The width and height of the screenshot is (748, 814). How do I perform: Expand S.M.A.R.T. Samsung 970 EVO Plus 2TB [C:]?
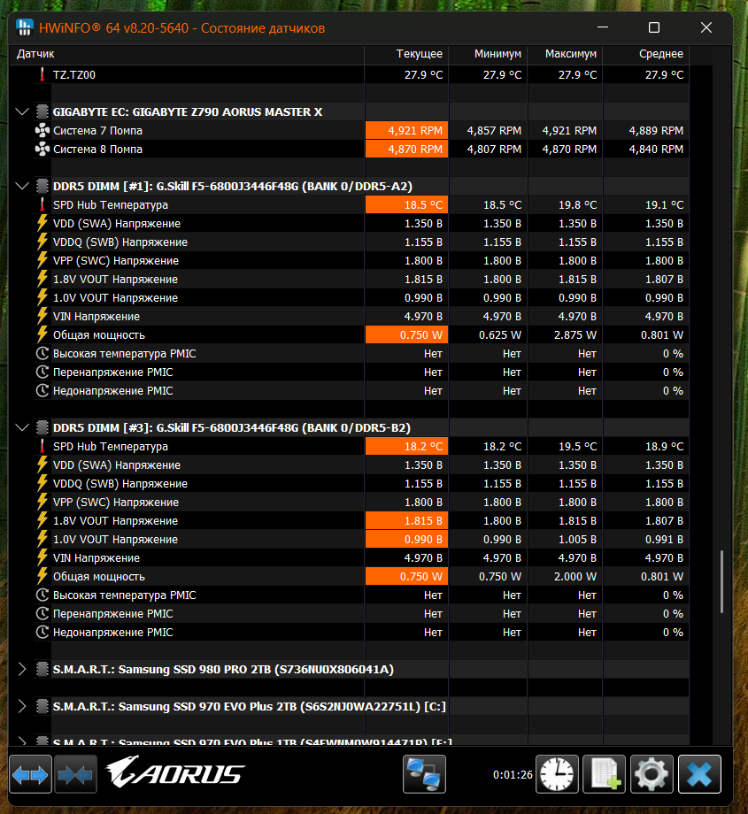[x=22, y=706]
